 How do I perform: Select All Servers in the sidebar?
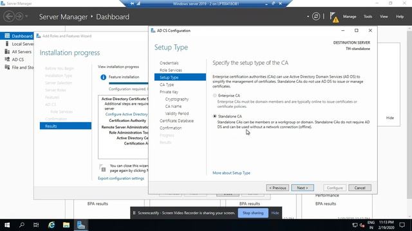(x=21, y=51)
